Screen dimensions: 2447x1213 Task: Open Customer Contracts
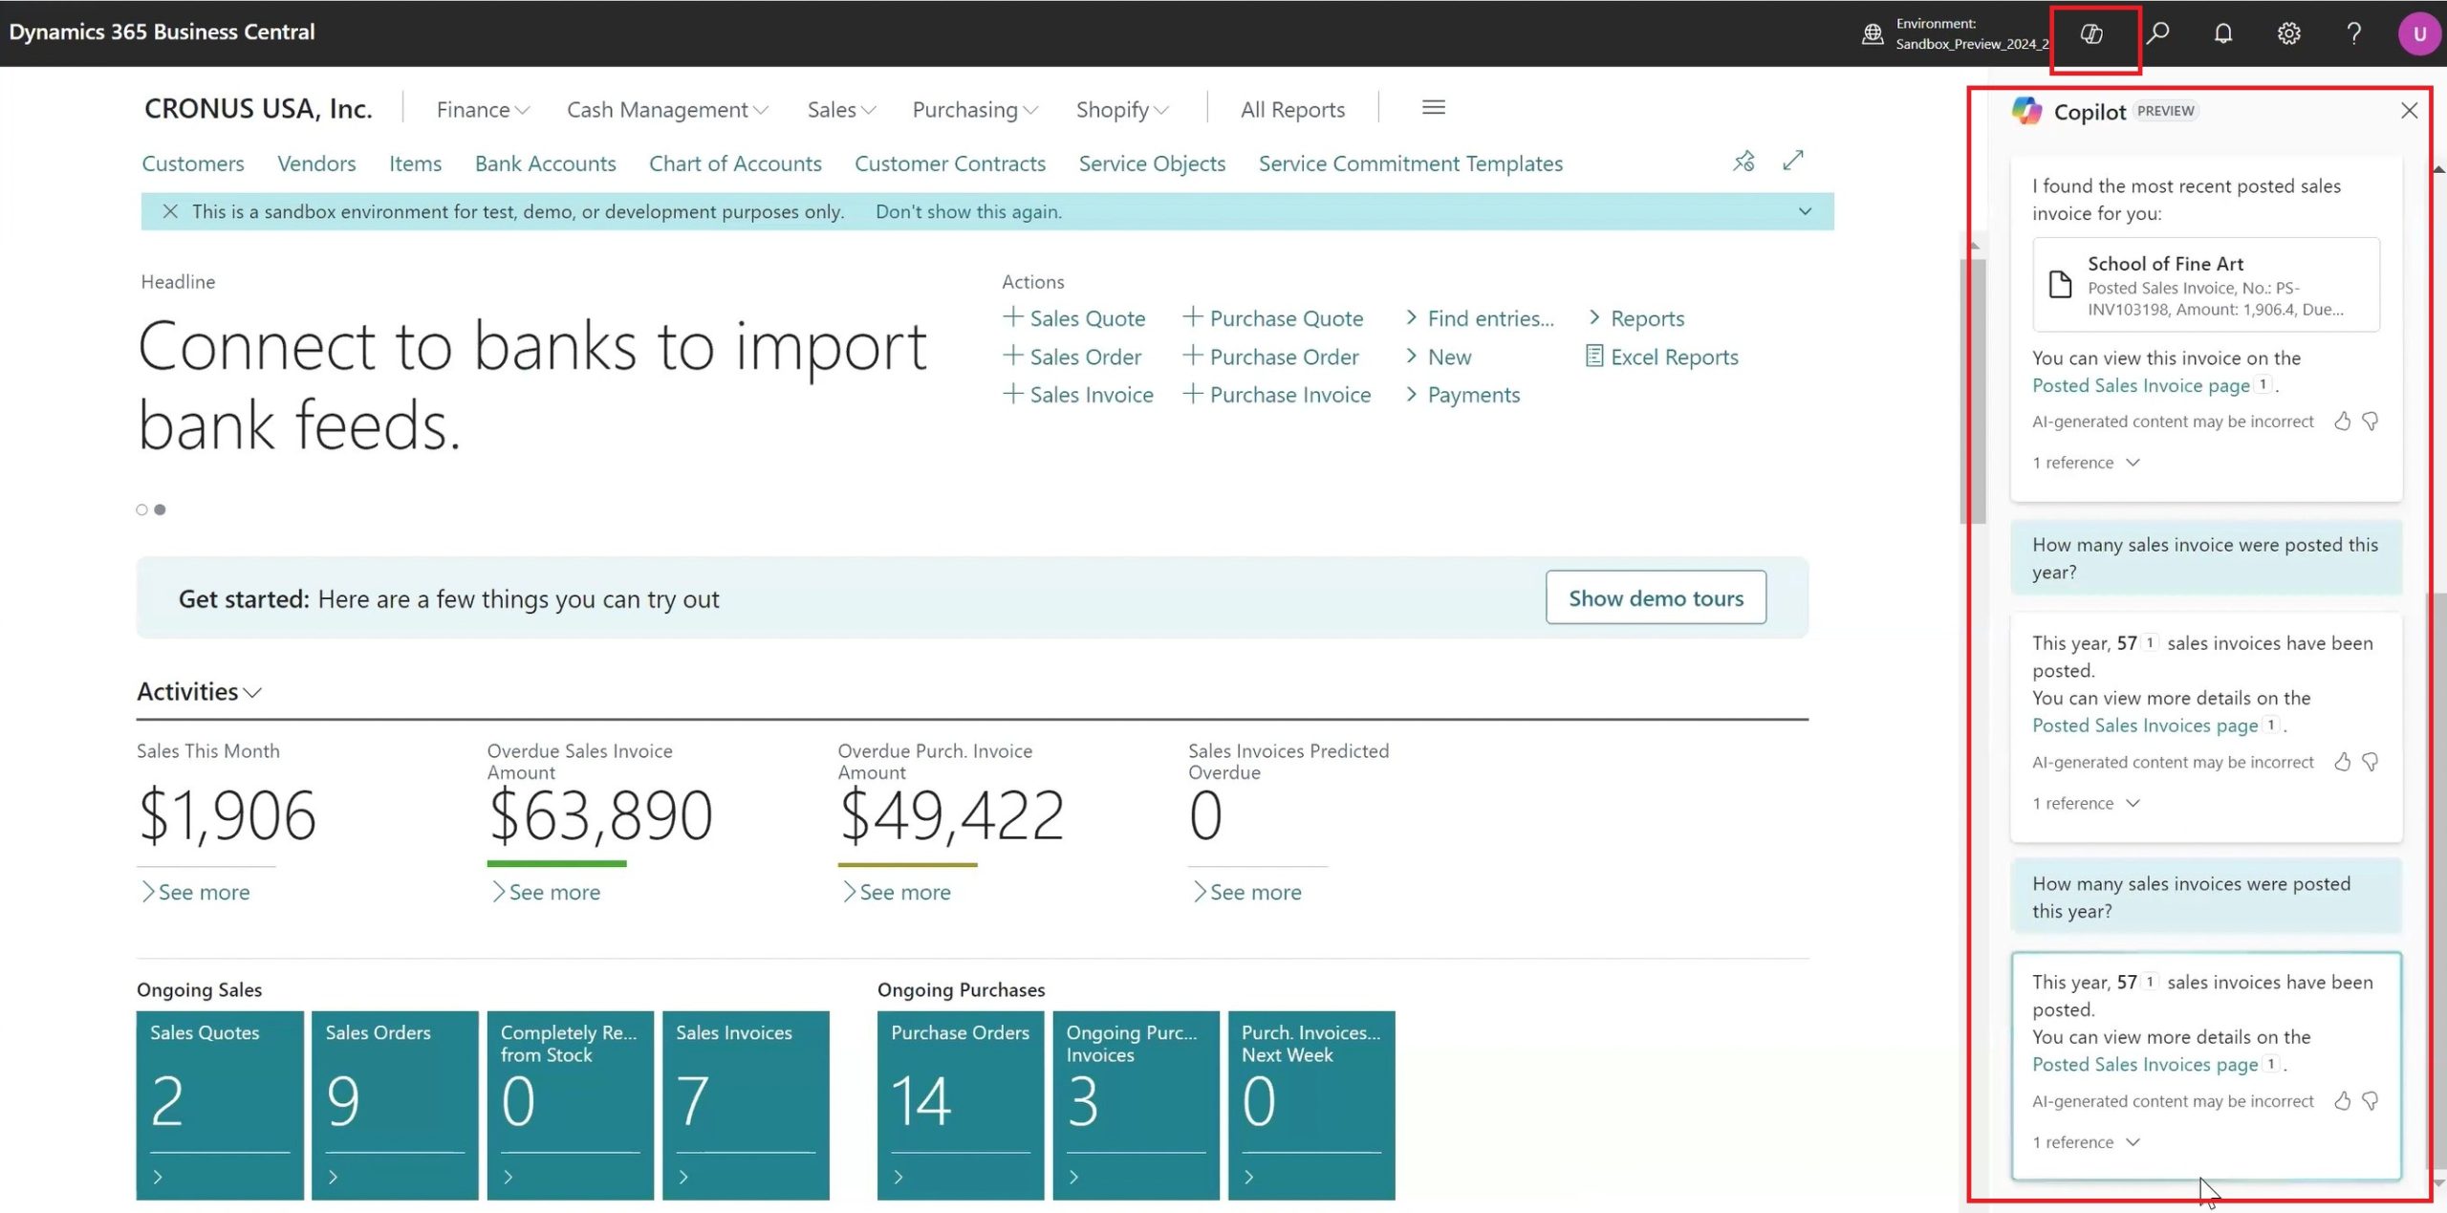950,163
